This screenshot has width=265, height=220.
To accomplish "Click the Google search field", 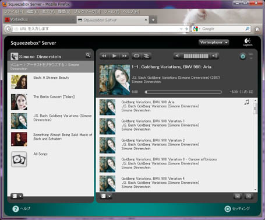I will point(223,29).
